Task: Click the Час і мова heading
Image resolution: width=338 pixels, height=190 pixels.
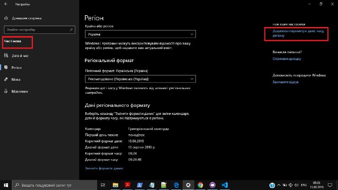Action: click(13, 41)
